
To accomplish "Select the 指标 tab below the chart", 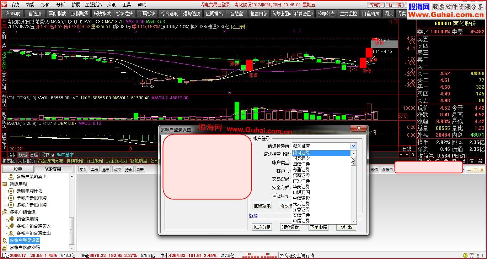I will point(12,155).
